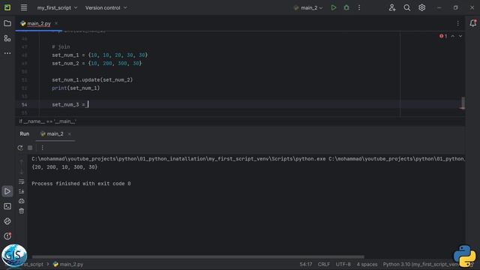
Task: Open Run toolbar more options
Action: [42, 148]
